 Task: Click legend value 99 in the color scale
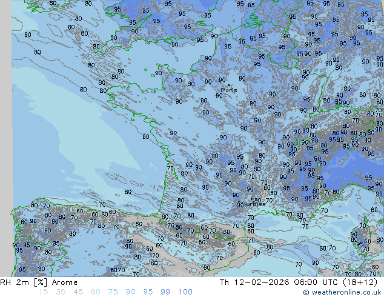click(165, 292)
